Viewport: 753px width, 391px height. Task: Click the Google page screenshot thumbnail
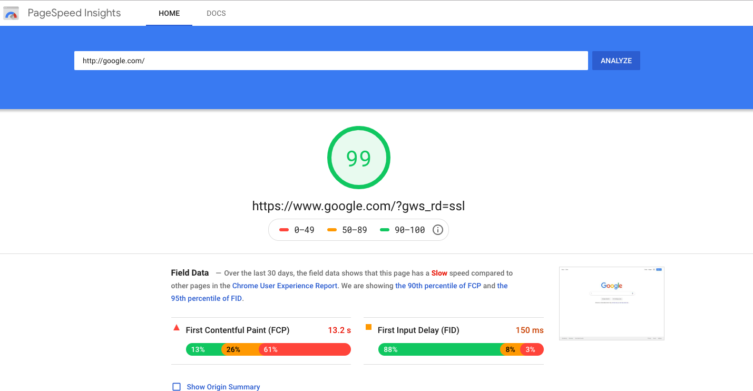(x=612, y=304)
